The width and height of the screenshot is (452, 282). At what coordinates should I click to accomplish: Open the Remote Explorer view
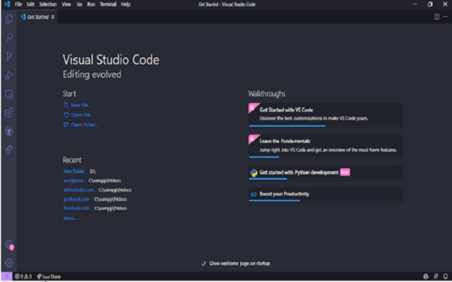(x=9, y=94)
